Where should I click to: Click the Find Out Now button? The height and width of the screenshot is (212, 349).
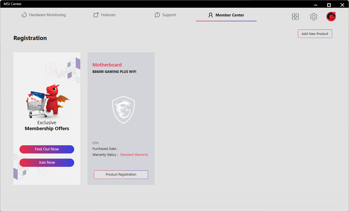click(47, 149)
